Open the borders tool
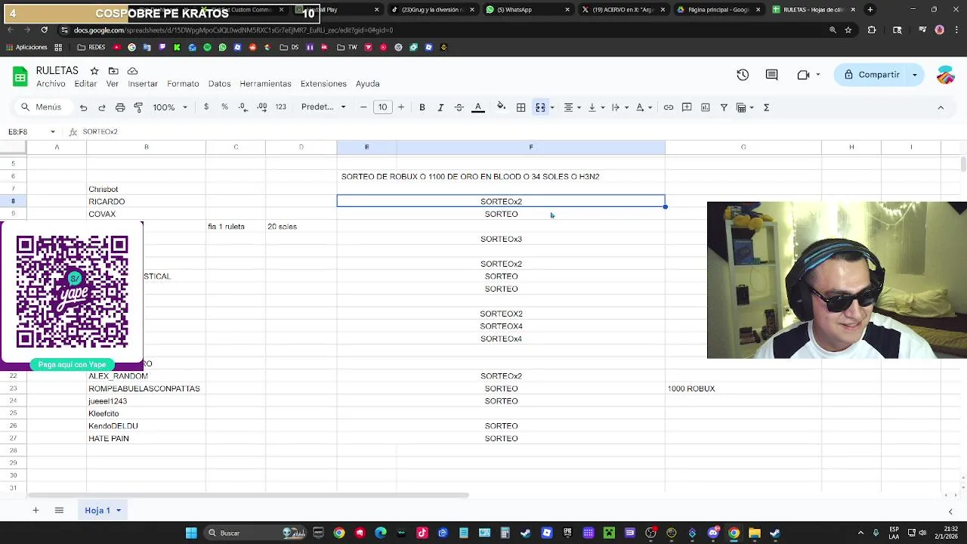967x544 pixels. coord(521,107)
